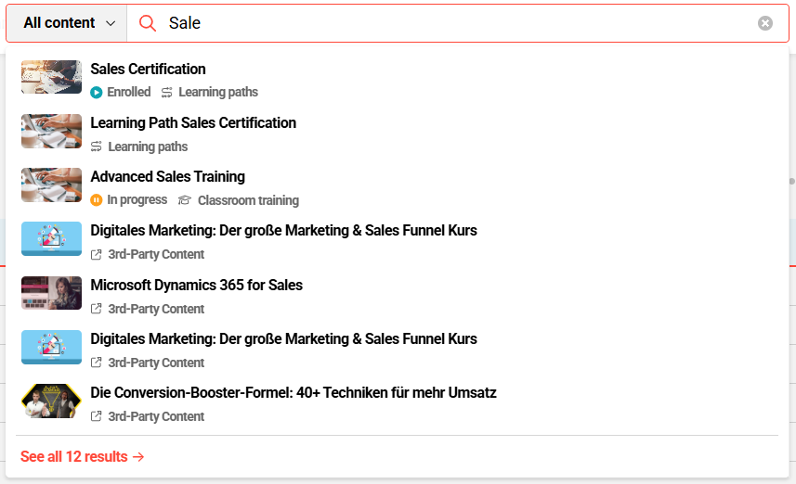Viewport: 796px width, 484px height.
Task: Click See all 12 results link
Action: click(x=82, y=456)
